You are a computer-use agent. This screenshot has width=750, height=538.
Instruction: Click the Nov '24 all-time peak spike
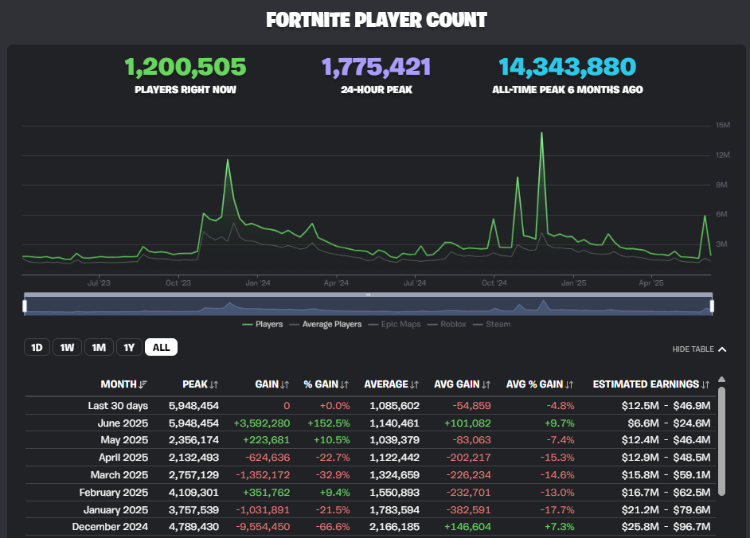point(541,134)
